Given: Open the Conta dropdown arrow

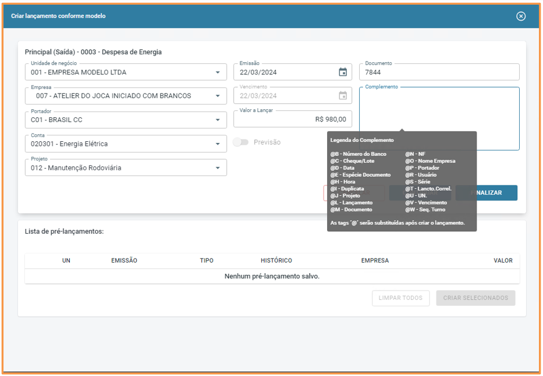Looking at the screenshot, I should pos(218,144).
